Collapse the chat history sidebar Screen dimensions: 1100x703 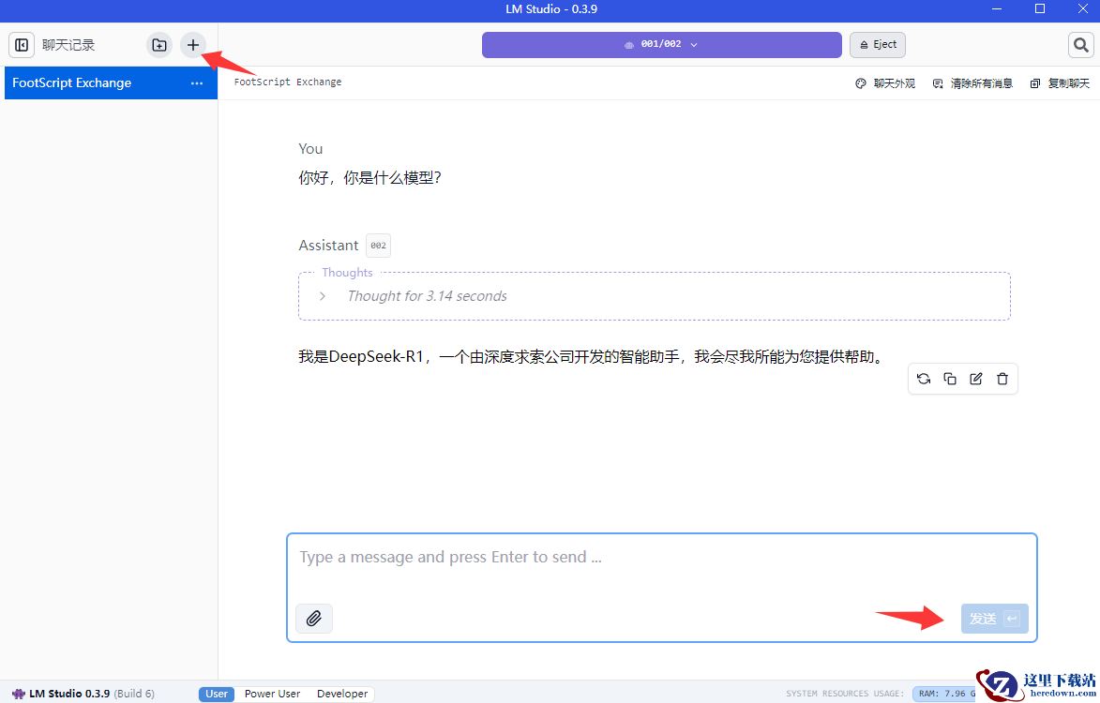[x=22, y=45]
